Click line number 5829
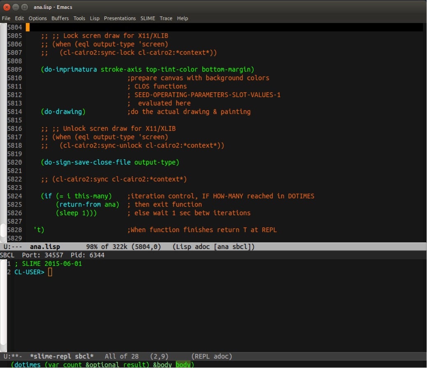This screenshot has width=427, height=368. click(x=14, y=238)
